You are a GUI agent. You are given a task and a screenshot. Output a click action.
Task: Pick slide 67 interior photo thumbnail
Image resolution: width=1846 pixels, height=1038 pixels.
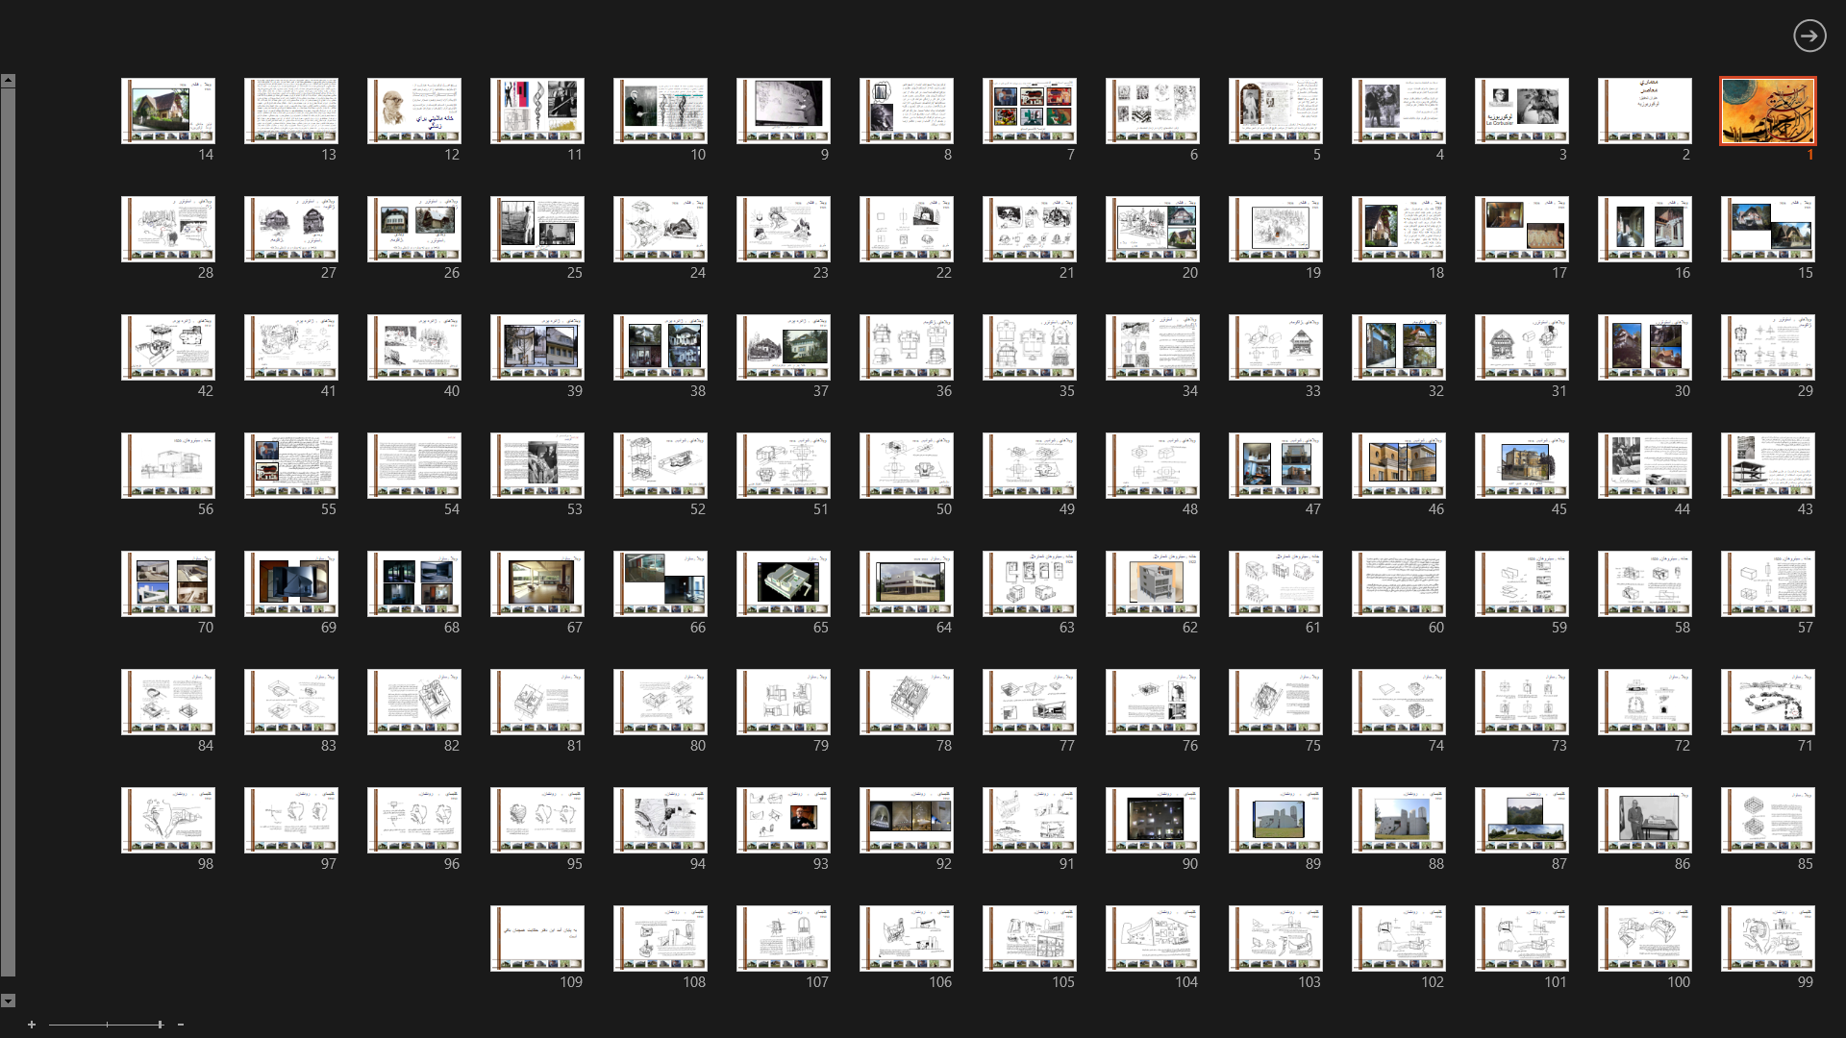(x=536, y=583)
